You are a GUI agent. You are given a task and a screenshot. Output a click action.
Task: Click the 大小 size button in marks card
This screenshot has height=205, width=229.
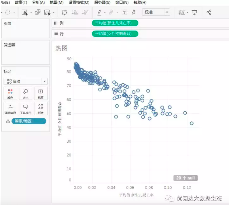tap(25, 93)
